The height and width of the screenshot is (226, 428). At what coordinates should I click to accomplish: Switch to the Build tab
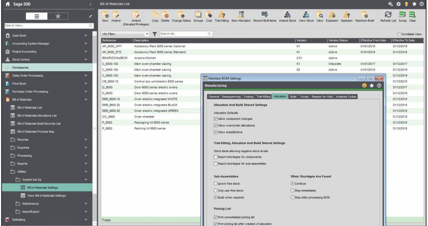click(x=293, y=97)
